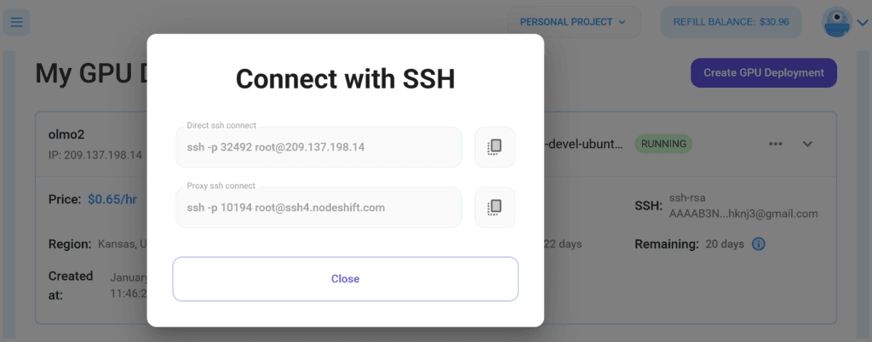
Task: Open the three-dots options for olmo2
Action: (x=775, y=144)
